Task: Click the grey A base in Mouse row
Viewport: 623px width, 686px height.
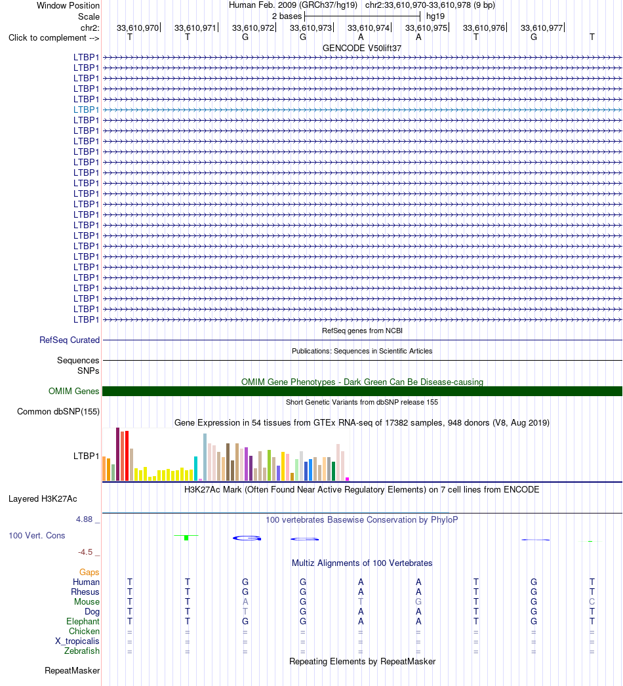Action: pos(245,601)
